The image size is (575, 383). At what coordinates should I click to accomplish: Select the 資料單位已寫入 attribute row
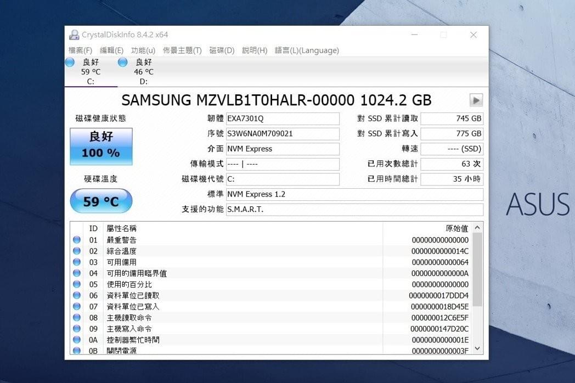pyautogui.click(x=270, y=306)
